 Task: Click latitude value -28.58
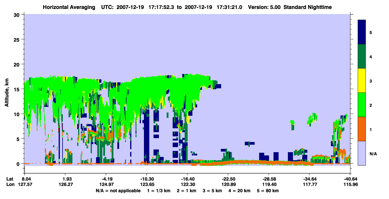269,179
